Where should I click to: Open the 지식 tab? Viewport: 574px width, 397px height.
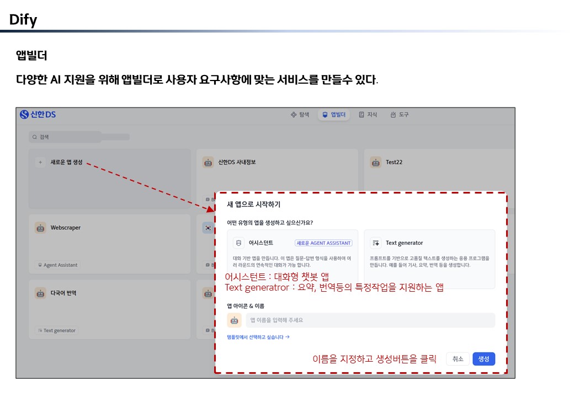click(368, 115)
